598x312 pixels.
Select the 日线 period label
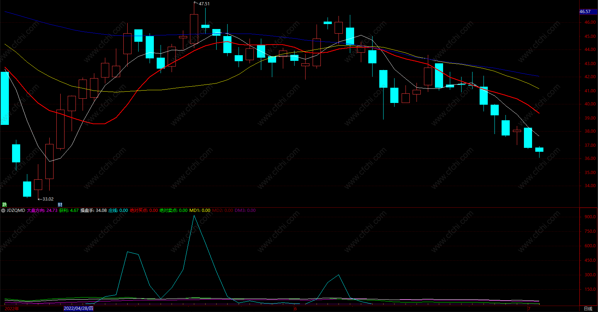tap(588, 309)
